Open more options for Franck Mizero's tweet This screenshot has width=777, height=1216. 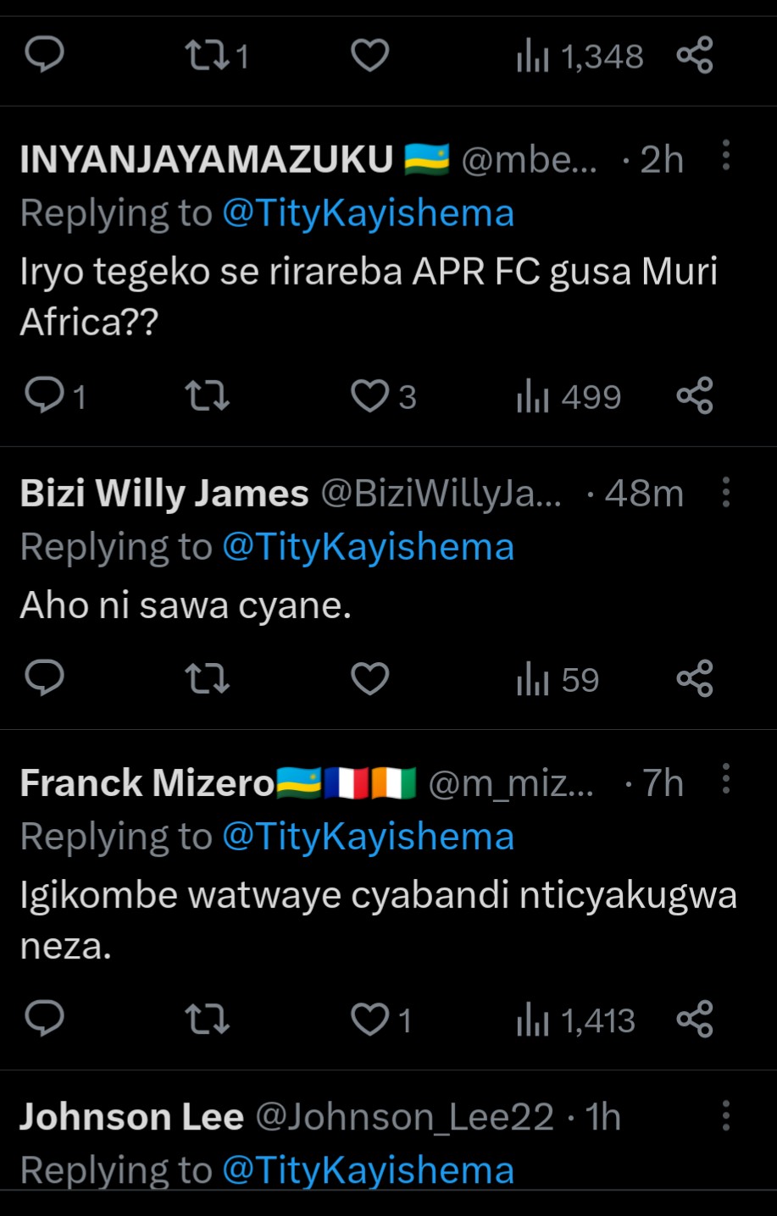click(726, 780)
